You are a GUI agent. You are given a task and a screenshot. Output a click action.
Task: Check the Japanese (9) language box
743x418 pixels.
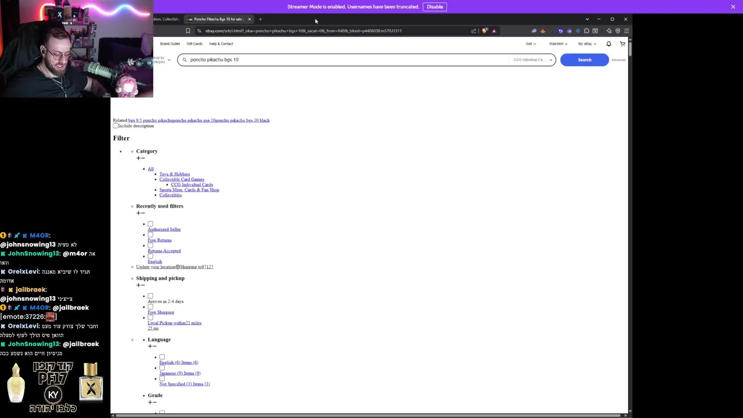pyautogui.click(x=162, y=367)
